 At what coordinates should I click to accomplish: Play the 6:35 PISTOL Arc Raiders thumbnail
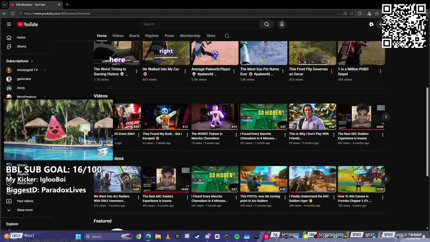pyautogui.click(x=264, y=179)
